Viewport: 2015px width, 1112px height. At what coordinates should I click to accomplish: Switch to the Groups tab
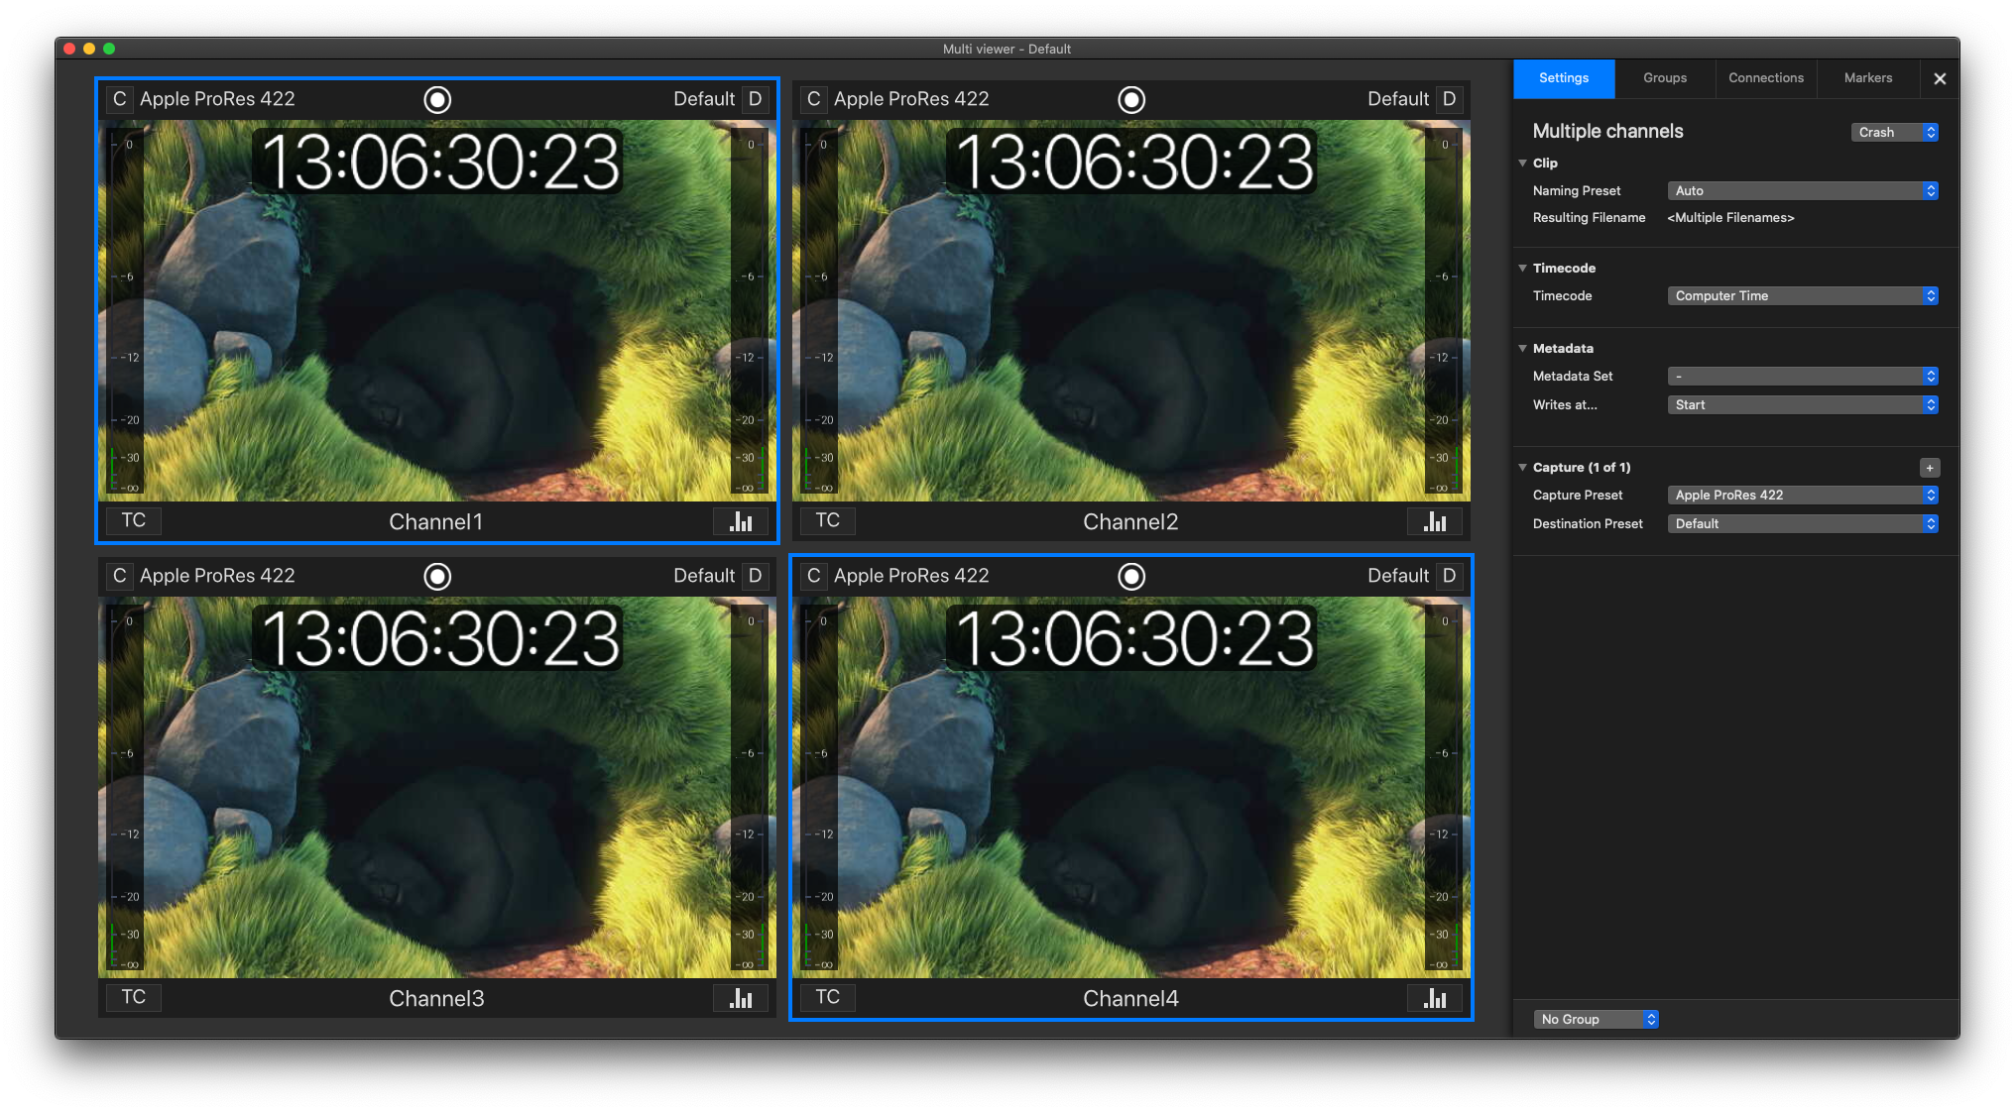click(x=1665, y=78)
